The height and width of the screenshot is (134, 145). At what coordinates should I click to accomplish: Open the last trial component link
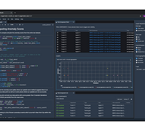pyautogui.click(x=105, y=51)
